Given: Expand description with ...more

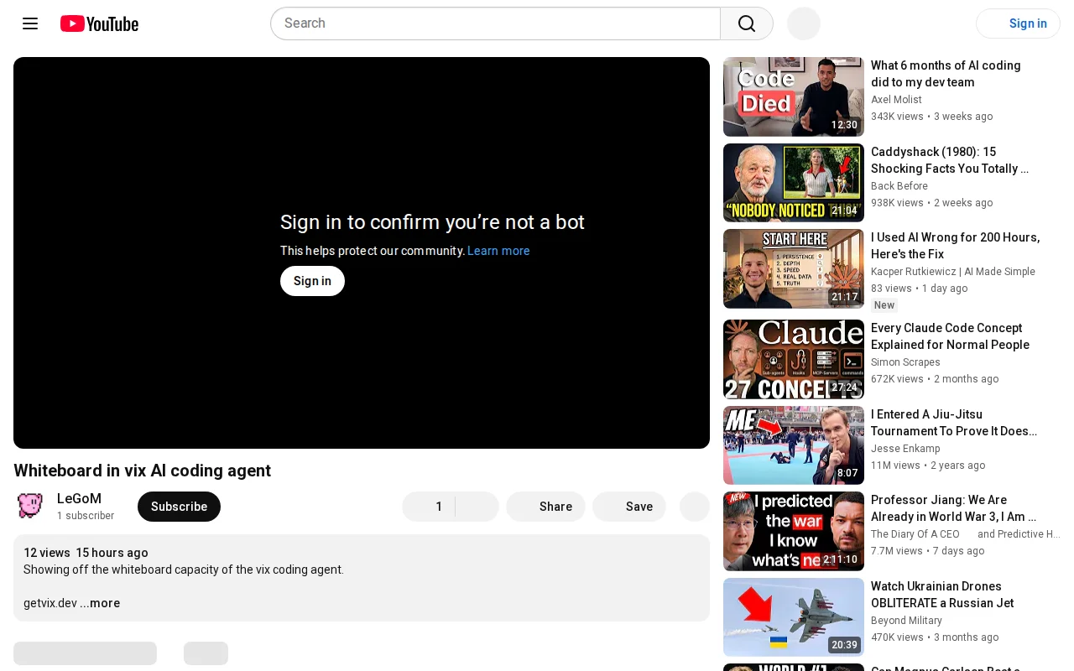Looking at the screenshot, I should [100, 603].
